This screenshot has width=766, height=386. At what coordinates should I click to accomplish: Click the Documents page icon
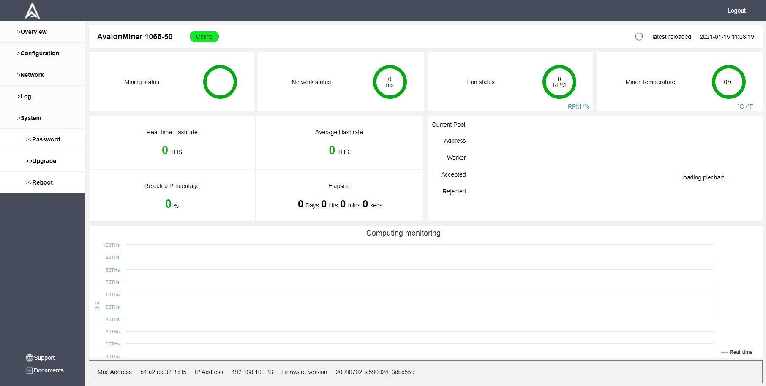click(29, 370)
